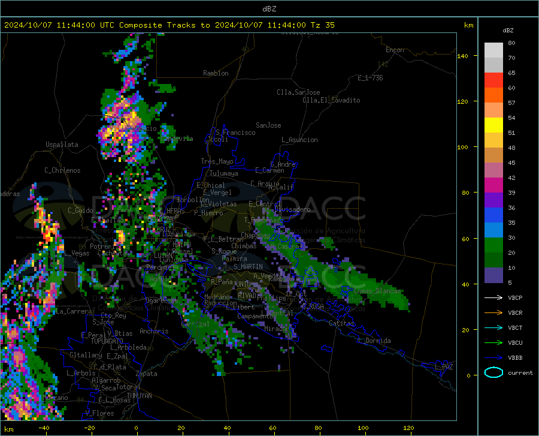Click the green VBCU arrow legend icon
Image resolution: width=539 pixels, height=436 pixels.
pyautogui.click(x=493, y=343)
